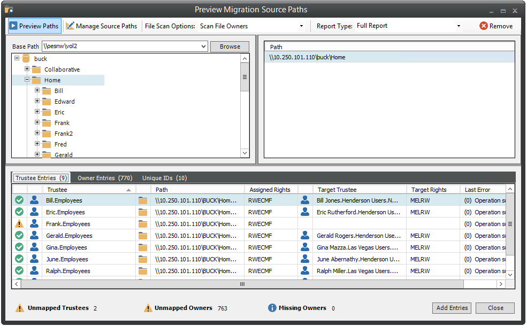
Task: Click the Remove button label
Action: 501,26
